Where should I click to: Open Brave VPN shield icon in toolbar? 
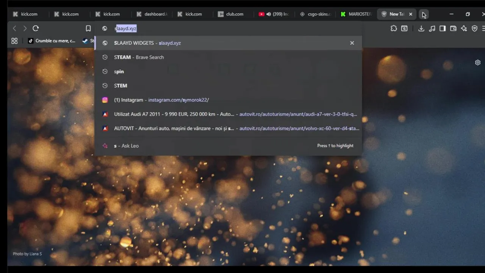coord(474,28)
